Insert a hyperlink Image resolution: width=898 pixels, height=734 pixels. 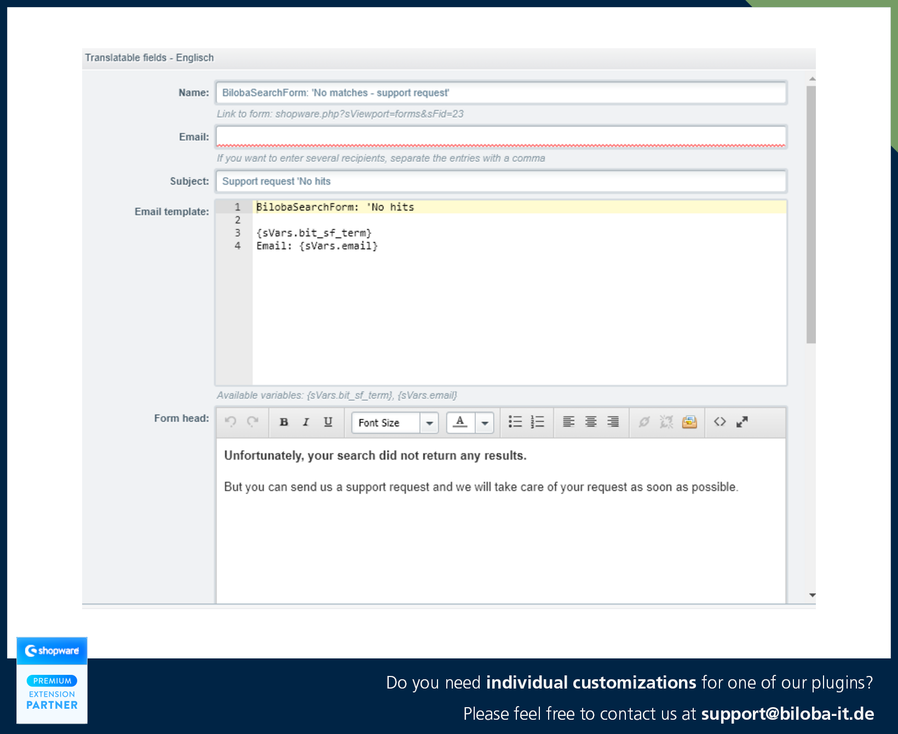point(644,422)
